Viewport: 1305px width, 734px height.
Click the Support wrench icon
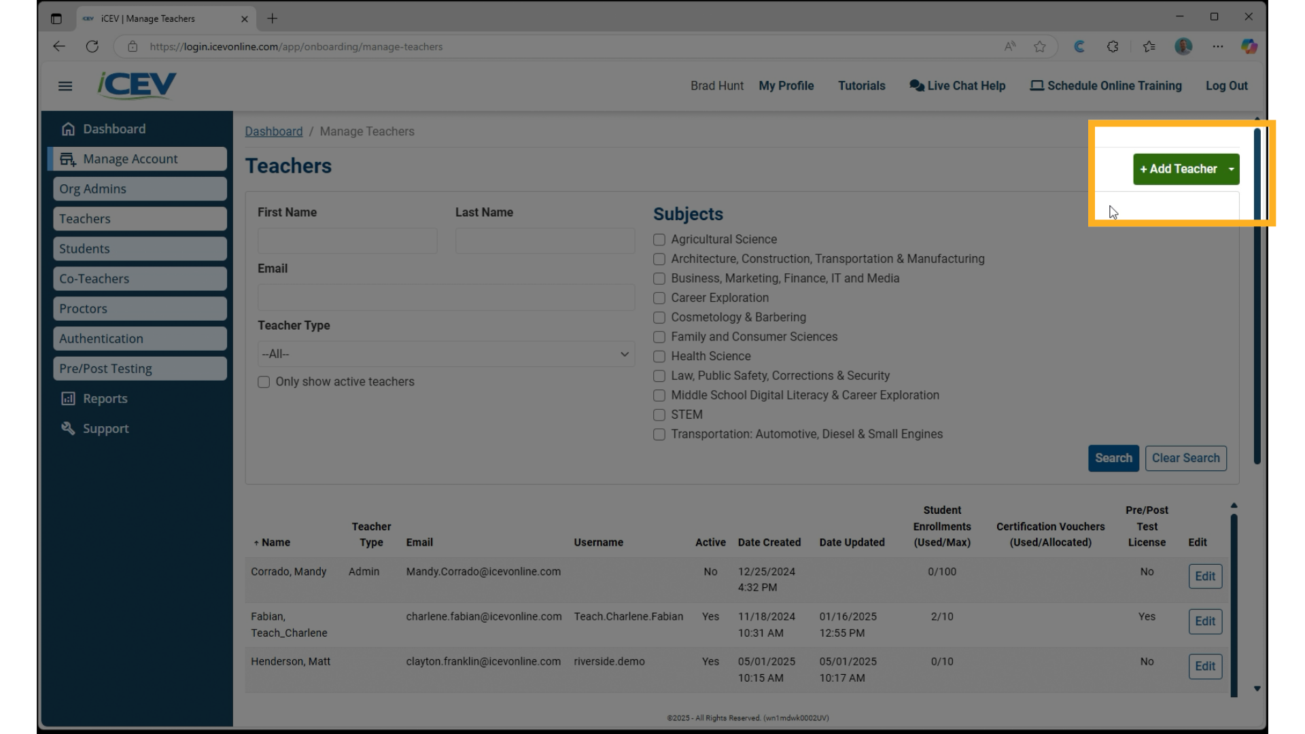pos(68,428)
